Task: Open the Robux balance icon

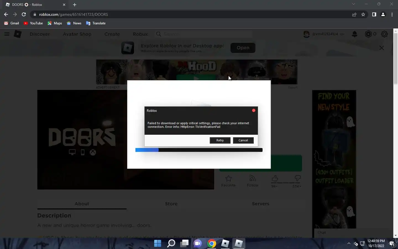Action: pos(368,34)
